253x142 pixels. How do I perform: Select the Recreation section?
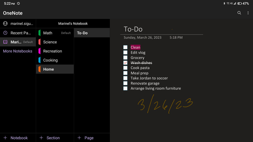tap(52, 51)
